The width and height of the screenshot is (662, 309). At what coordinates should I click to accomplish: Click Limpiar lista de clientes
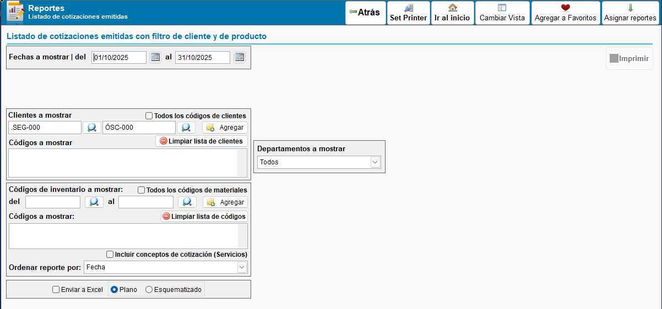coord(201,141)
